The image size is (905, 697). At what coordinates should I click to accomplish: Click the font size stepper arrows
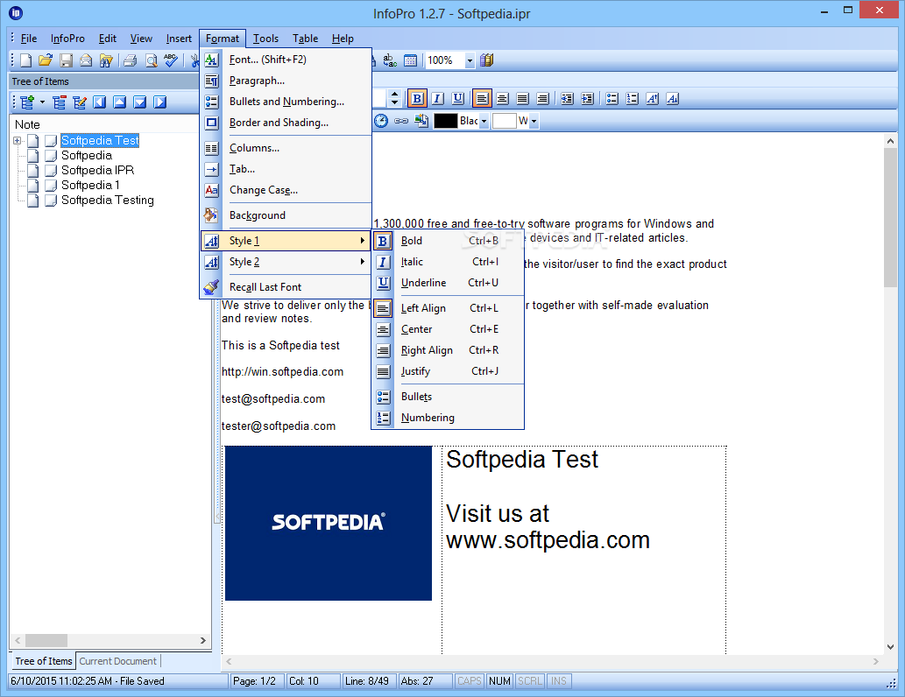pyautogui.click(x=395, y=99)
